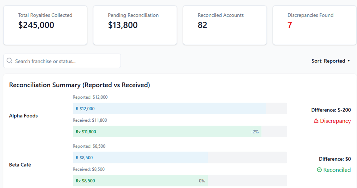View the Discrepancies Found card

(314, 25)
